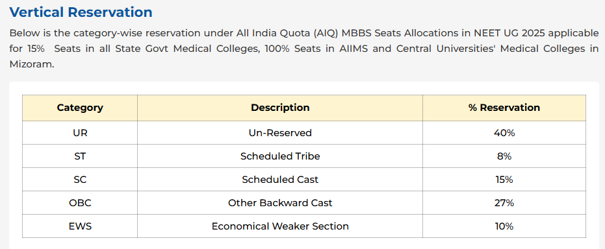The image size is (605, 249).
Task: Click the 27% reservation value
Action: 504,203
